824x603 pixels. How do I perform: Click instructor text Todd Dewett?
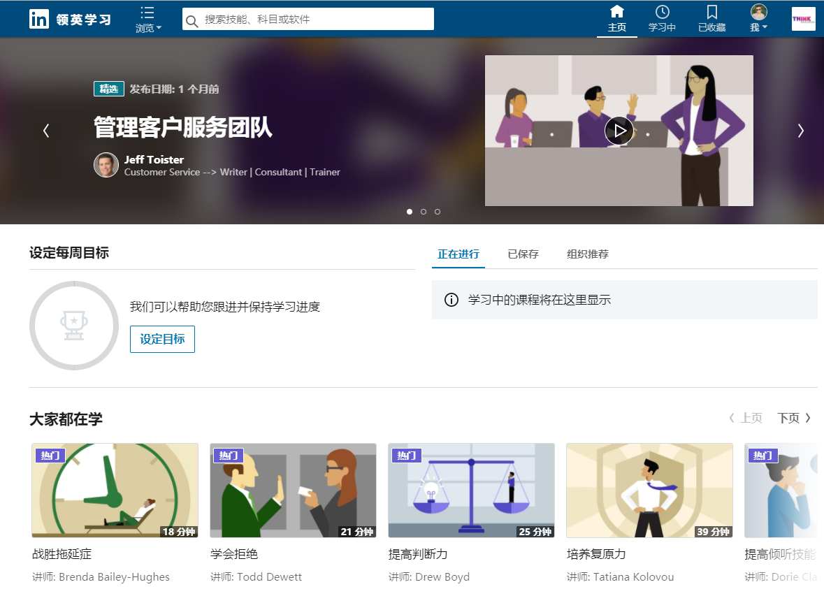269,576
